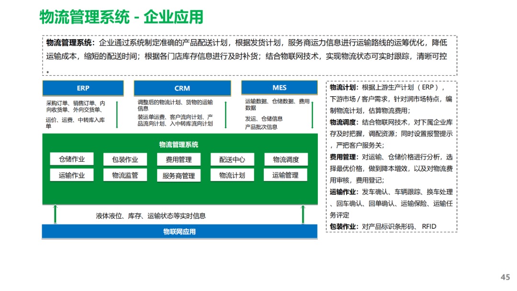This screenshot has height=291, width=517.
Task: Select the 仓储作业 module box
Action: coord(72,159)
